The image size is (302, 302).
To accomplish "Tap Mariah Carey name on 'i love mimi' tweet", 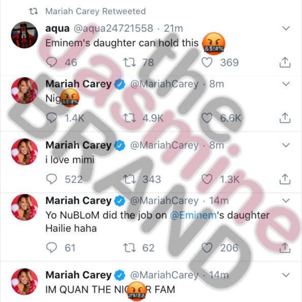I will click(x=78, y=145).
